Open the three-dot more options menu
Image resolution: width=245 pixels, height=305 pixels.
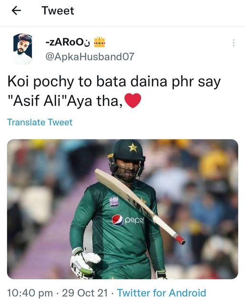click(x=234, y=43)
